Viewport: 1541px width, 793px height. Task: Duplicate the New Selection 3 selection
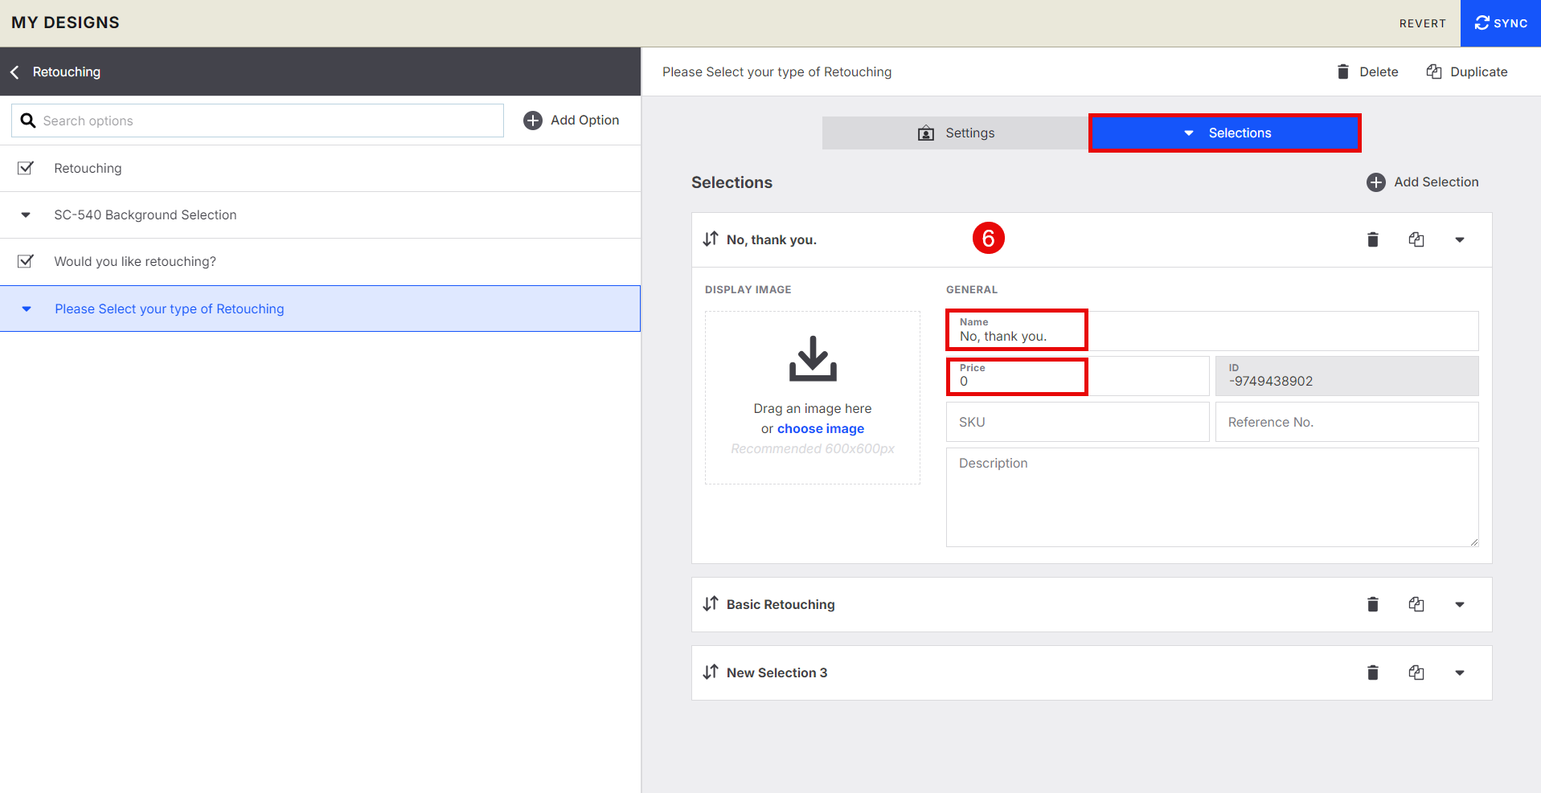pyautogui.click(x=1416, y=672)
